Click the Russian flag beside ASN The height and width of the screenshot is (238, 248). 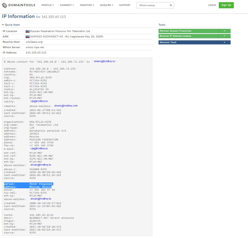pyautogui.click(x=28, y=37)
